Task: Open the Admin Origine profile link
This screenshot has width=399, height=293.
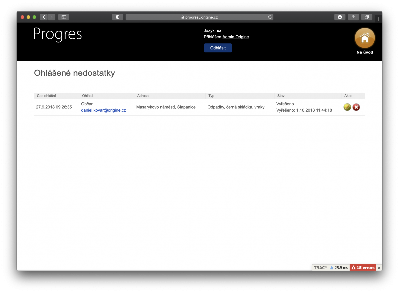Action: [x=235, y=37]
